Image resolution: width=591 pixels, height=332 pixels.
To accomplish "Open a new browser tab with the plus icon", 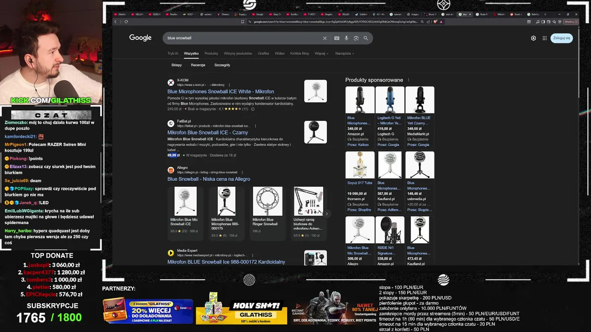I will click(545, 14).
